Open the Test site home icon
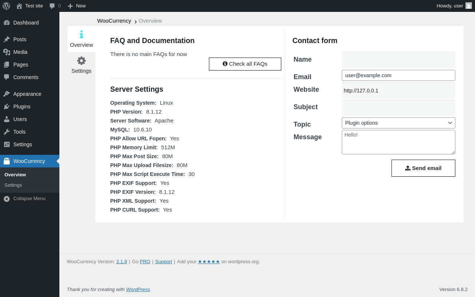 (19, 6)
